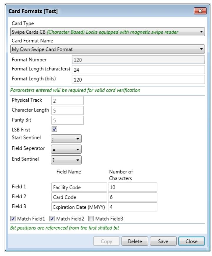The height and width of the screenshot is (256, 212).
Task: Uncheck the Match Field1 checkbox
Action: [x=13, y=219]
